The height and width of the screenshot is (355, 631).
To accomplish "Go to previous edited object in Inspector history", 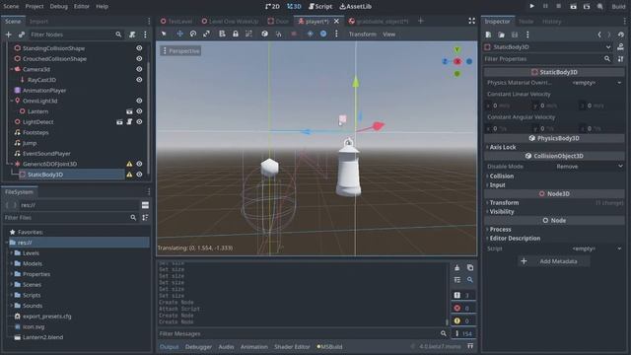I will (599, 35).
